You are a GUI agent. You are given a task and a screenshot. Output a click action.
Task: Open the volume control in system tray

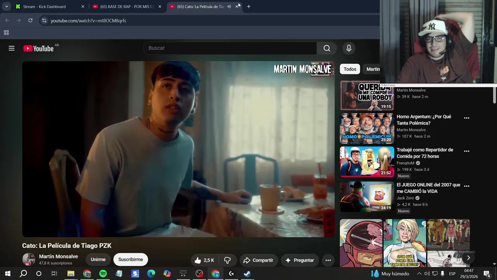point(427,274)
